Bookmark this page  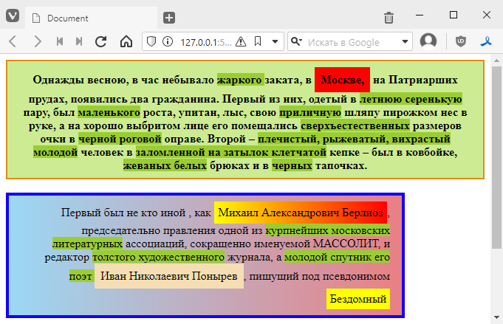click(x=257, y=41)
